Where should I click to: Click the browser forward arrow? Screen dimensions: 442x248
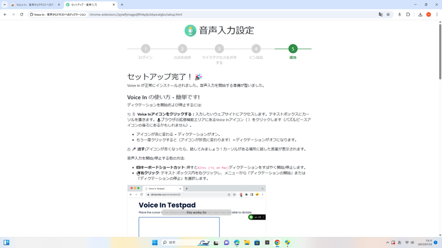(13, 14)
